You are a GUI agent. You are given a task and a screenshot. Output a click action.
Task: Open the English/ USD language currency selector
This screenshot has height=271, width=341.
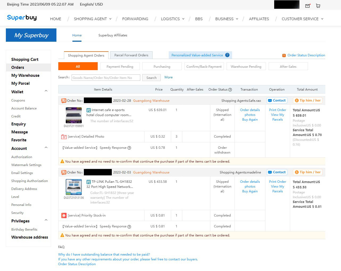click(91, 4)
